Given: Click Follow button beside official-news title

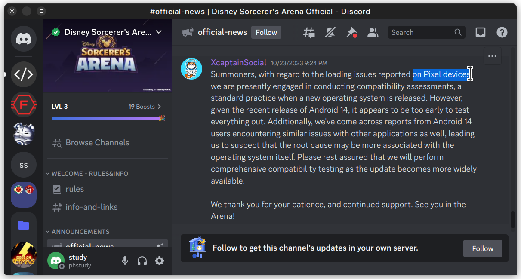Looking at the screenshot, I should pos(266,32).
